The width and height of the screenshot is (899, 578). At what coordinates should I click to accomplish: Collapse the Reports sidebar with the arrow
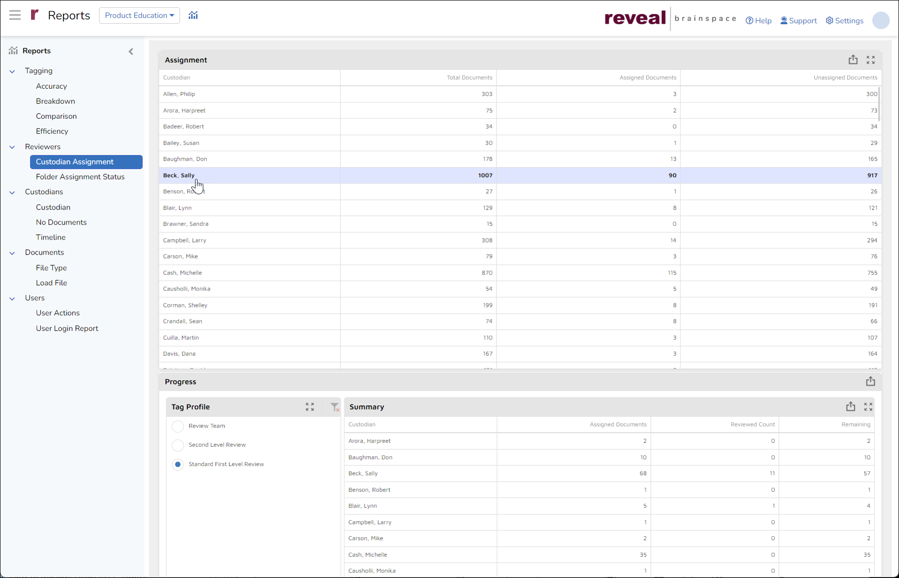pyautogui.click(x=131, y=51)
